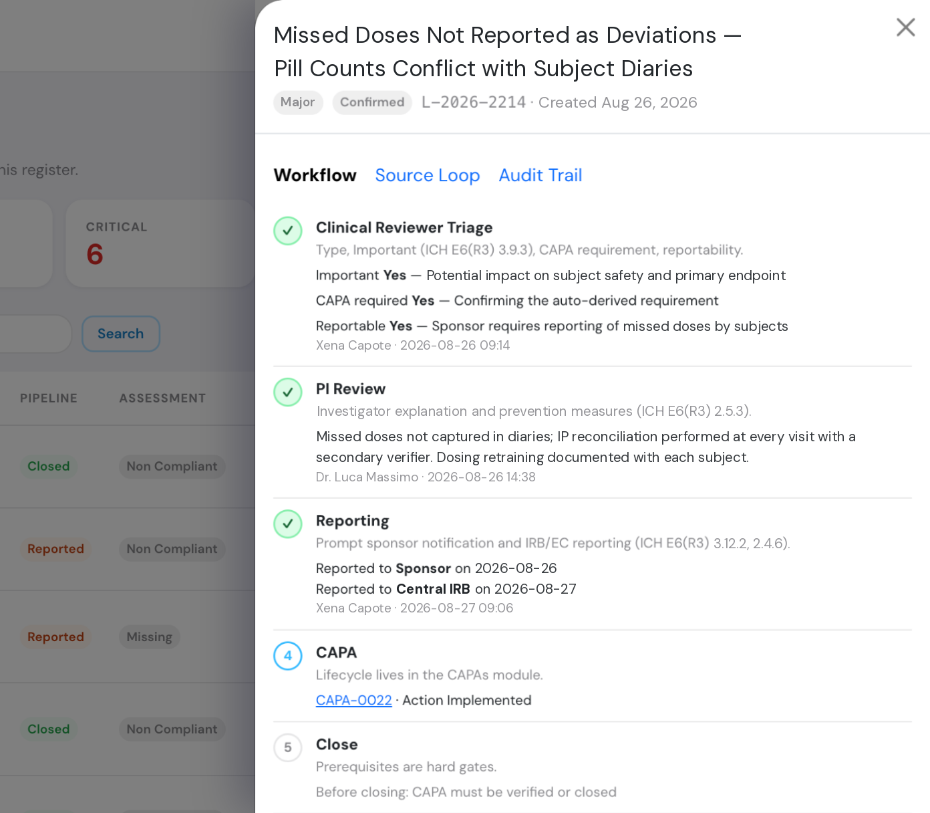Click the 'Created Aug 26, 2026' text

(x=618, y=102)
